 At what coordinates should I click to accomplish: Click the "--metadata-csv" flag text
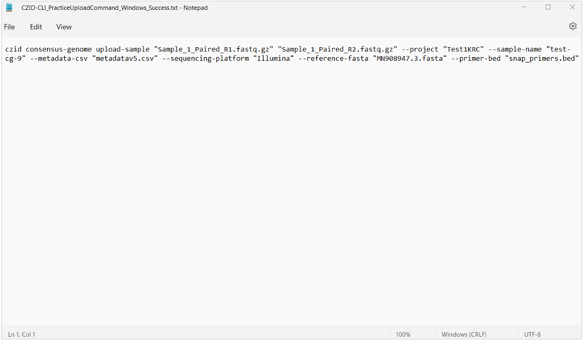pos(59,59)
